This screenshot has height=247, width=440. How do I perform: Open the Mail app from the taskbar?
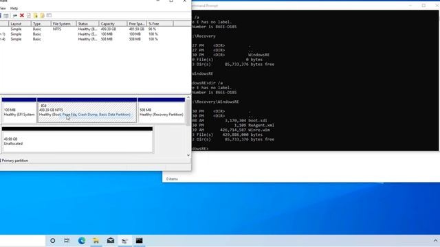(x=111, y=241)
